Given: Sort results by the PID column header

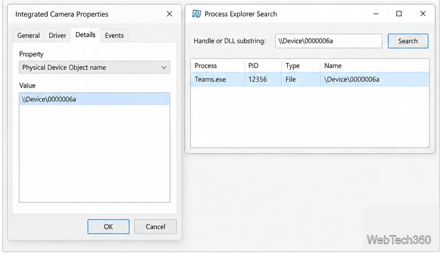Looking at the screenshot, I should point(262,66).
